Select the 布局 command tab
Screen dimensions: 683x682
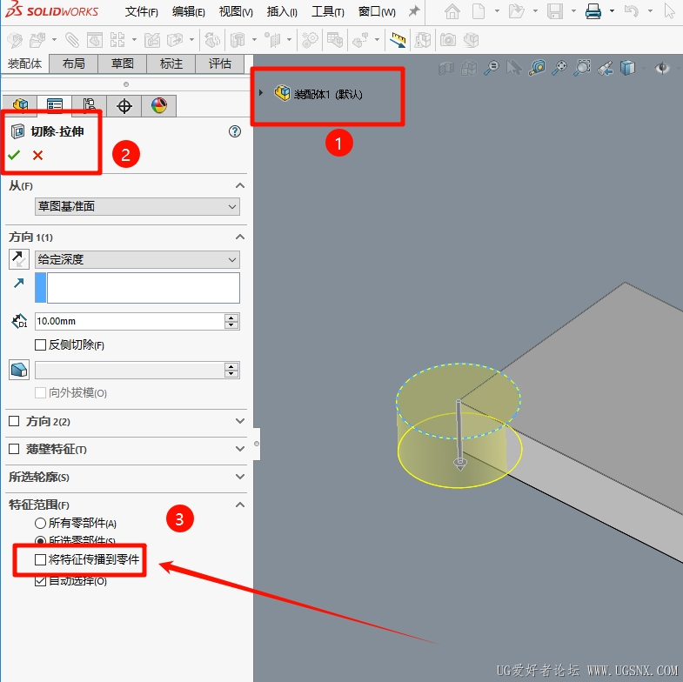74,64
